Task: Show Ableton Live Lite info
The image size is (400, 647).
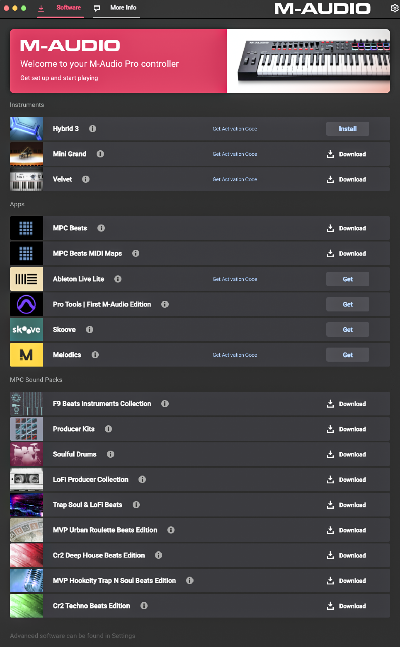Action: point(118,279)
